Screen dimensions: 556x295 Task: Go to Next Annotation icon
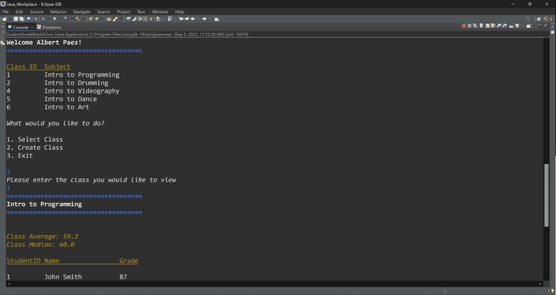(x=158, y=19)
